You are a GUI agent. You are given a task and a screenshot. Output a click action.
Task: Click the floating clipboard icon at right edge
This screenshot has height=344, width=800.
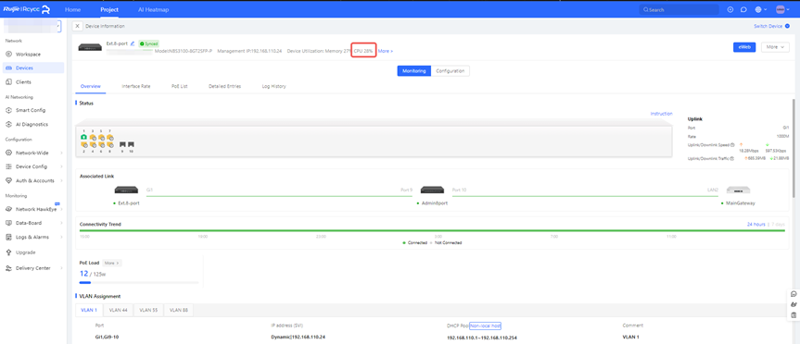point(794,315)
